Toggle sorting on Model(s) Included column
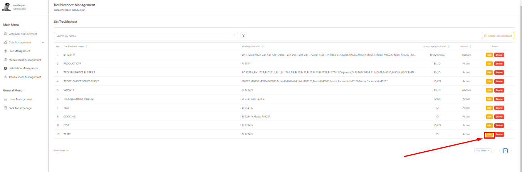 click(x=262, y=46)
